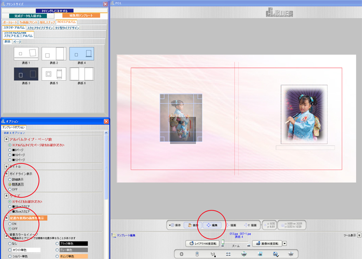Click the first icon in the bottom toolbar
The height and width of the screenshot is (259, 362).
[181, 254]
